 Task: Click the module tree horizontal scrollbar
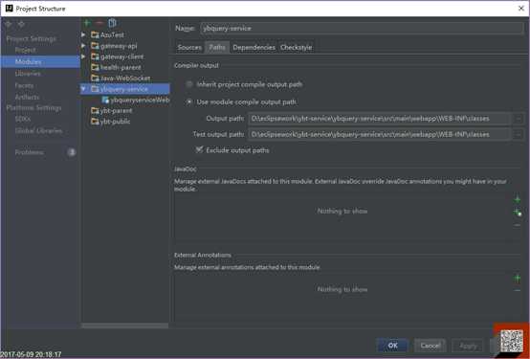[124, 325]
